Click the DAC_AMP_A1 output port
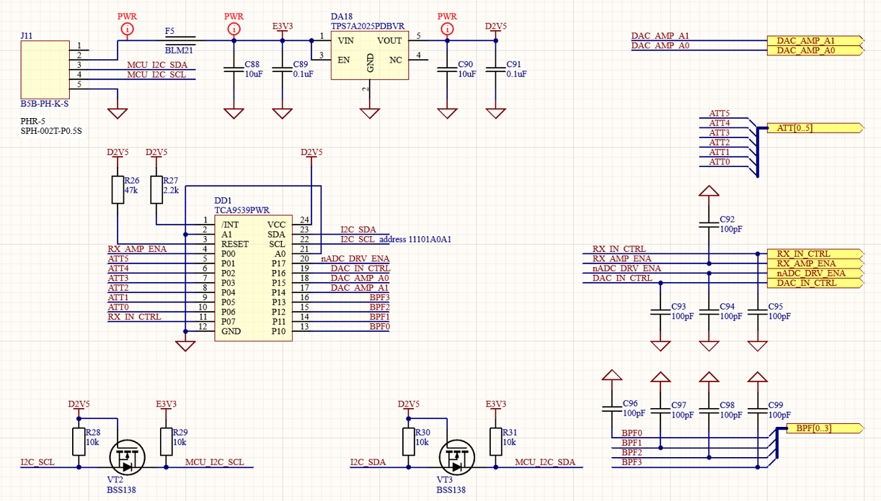The height and width of the screenshot is (501, 881). (815, 41)
